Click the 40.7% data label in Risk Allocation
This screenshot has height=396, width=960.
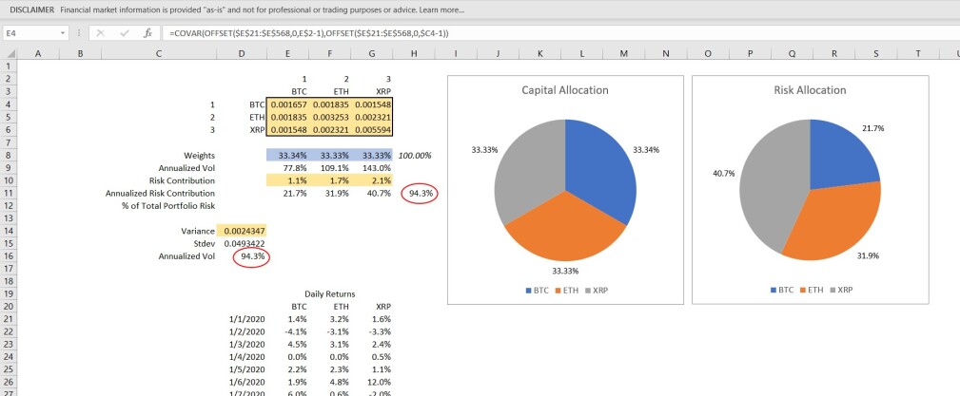[724, 173]
